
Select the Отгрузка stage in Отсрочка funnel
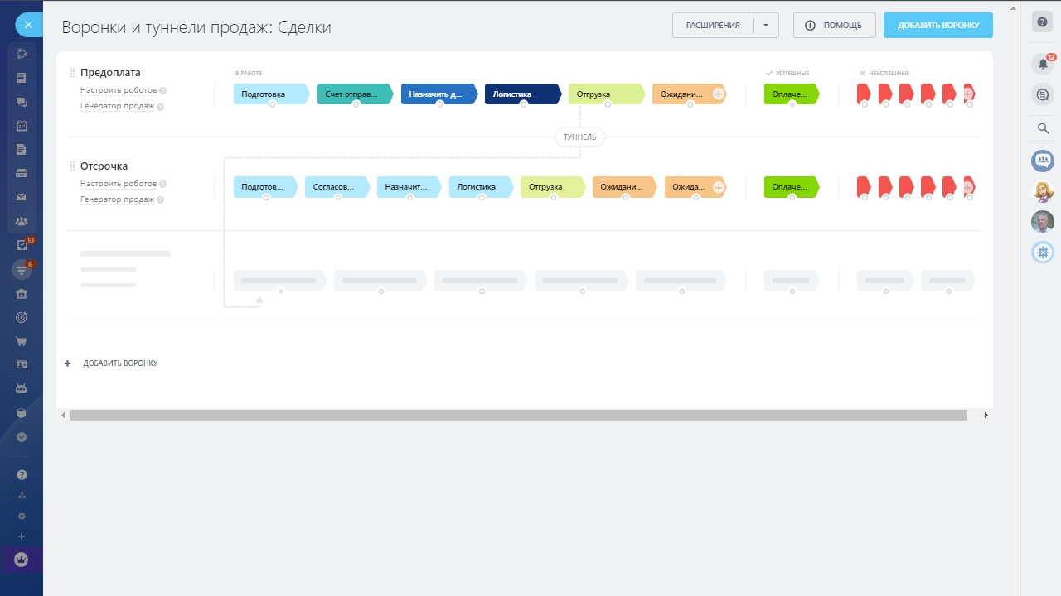click(553, 187)
